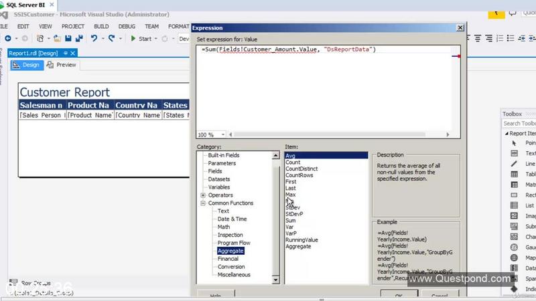Screen dimensions: 536x301
Task: Select the Data Bar toolbox icon
Action: click(x=514, y=268)
